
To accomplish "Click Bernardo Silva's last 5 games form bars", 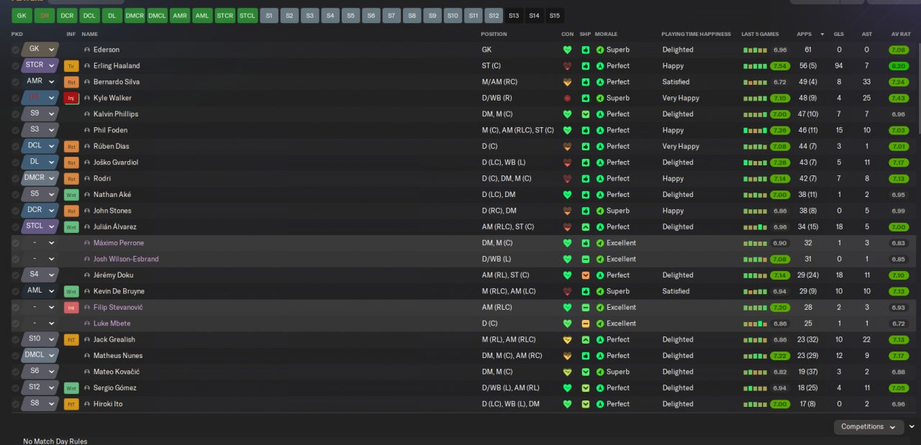I will pyautogui.click(x=755, y=82).
